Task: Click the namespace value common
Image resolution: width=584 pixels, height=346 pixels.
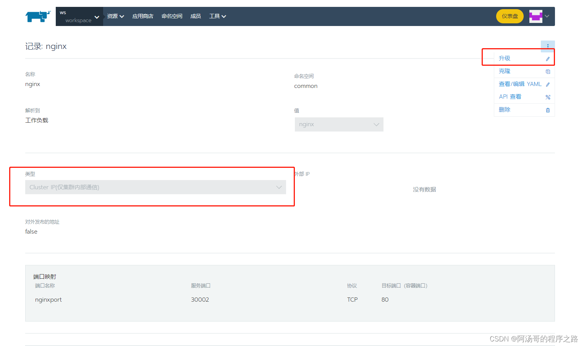Action: (x=306, y=86)
